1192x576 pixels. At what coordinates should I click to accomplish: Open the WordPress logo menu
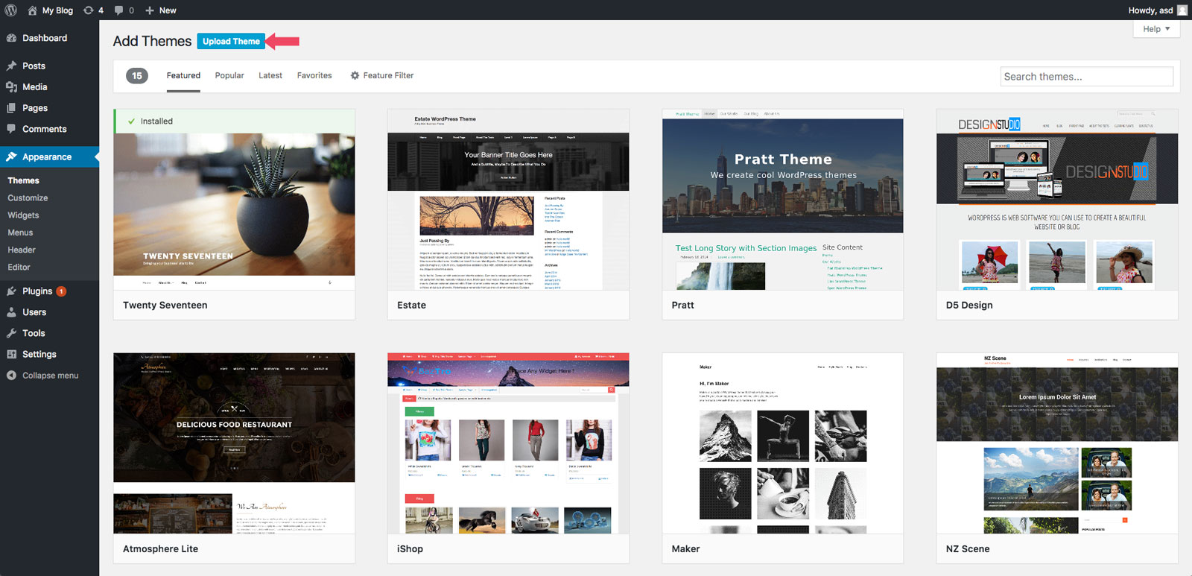[11, 10]
